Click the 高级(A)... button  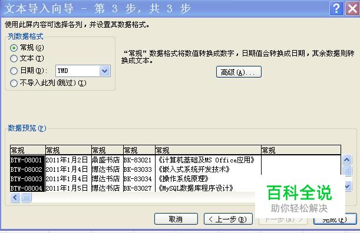coord(239,72)
